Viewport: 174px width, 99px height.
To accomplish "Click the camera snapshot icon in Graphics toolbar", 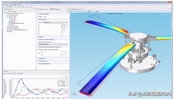I will pos(97,11).
